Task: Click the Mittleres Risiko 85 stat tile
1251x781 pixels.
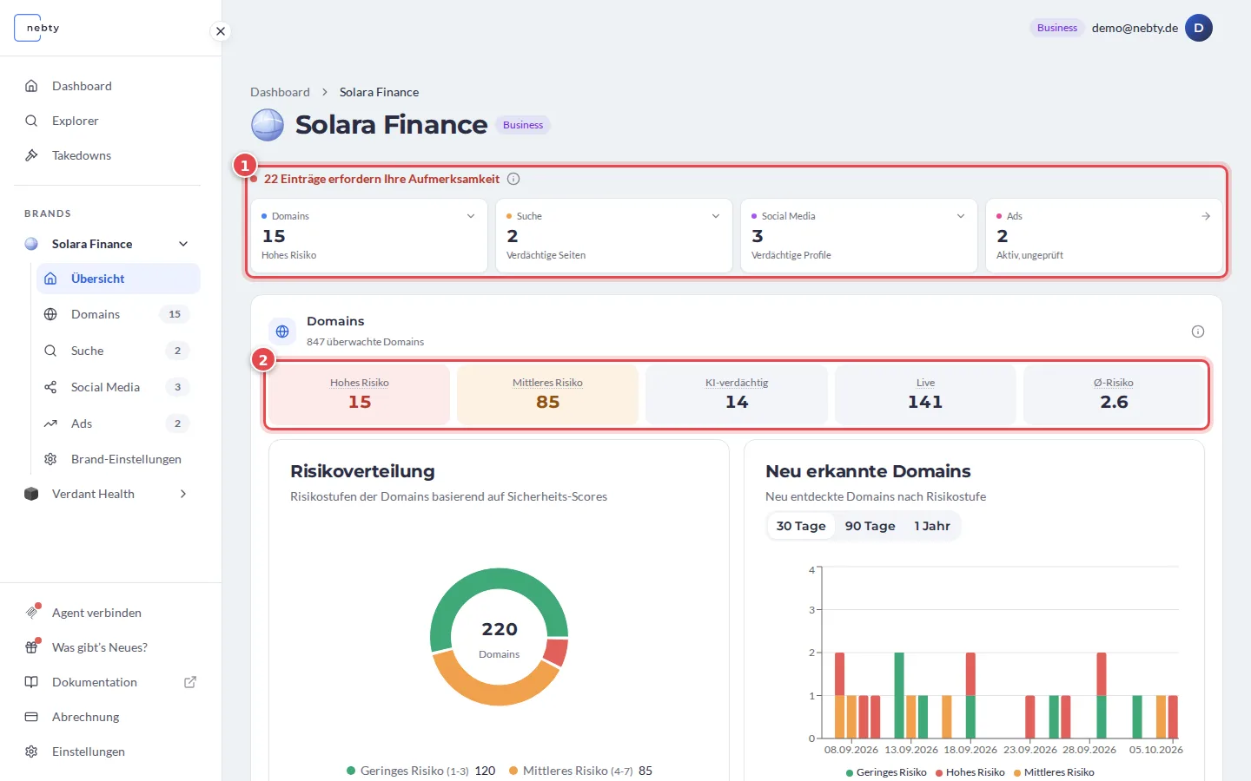Action: (548, 395)
